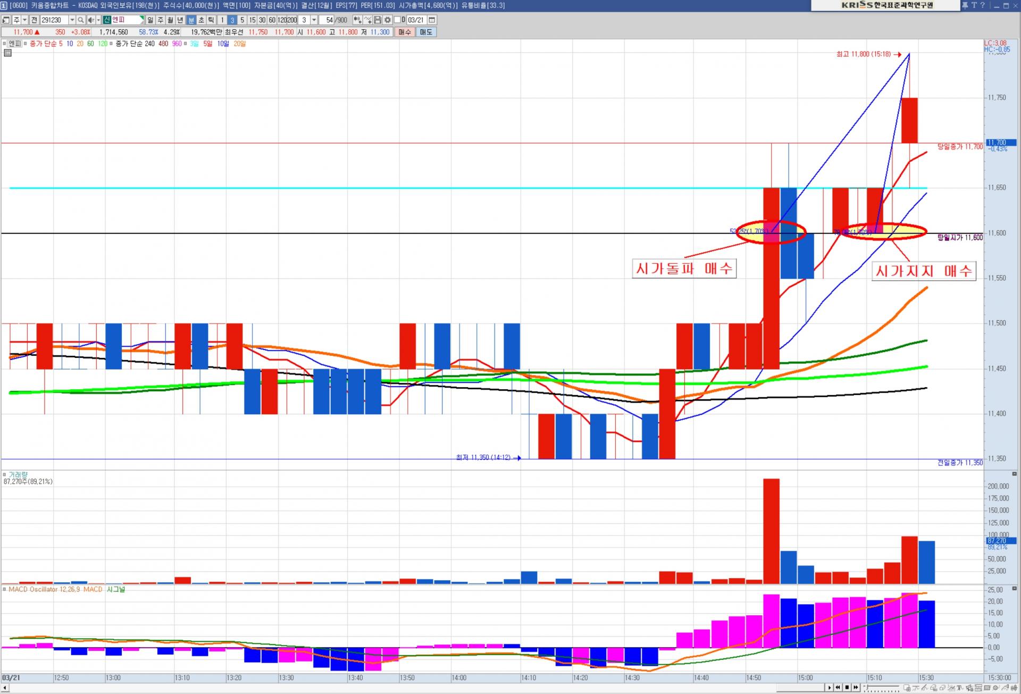Click the save chart floppy disk icon

coord(378,20)
